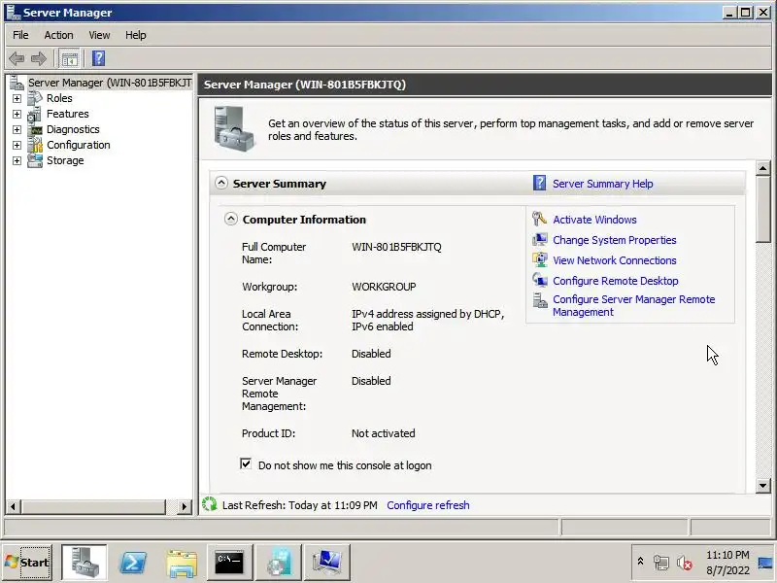The height and width of the screenshot is (583, 777).
Task: Click the Activate Windows keys icon
Action: pos(539,219)
